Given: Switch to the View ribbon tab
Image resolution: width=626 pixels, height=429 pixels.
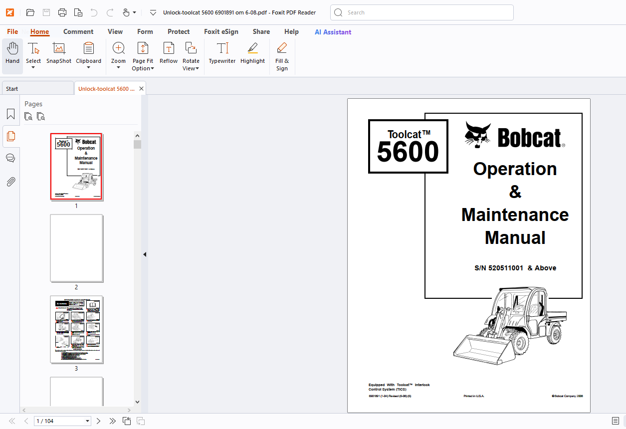Looking at the screenshot, I should coord(115,31).
